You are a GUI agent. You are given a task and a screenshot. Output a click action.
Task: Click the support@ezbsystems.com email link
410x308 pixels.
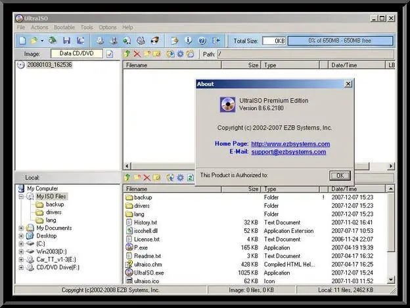coord(288,152)
